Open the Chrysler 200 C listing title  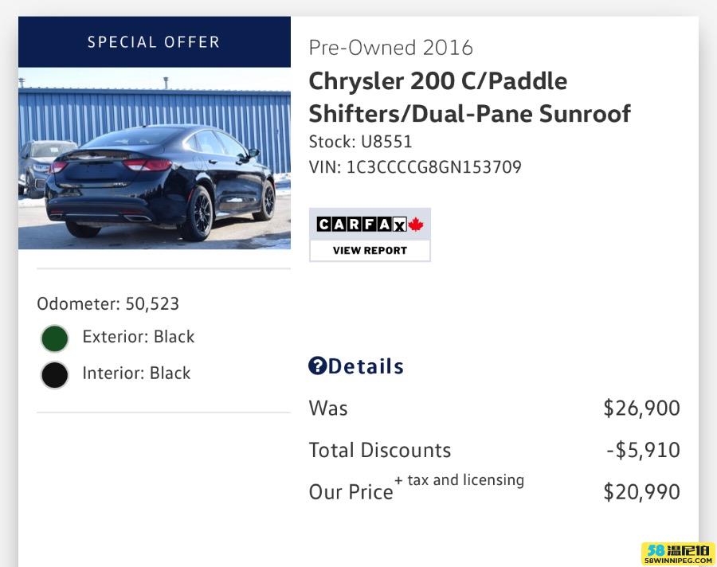coord(469,97)
